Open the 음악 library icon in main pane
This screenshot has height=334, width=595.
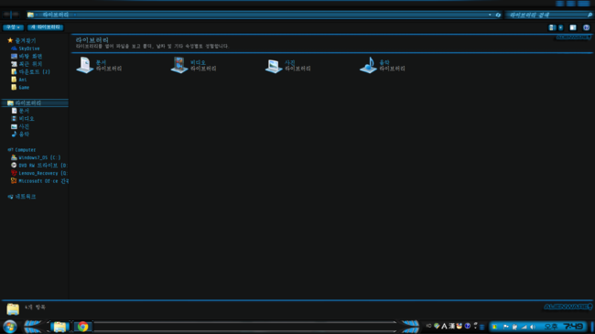pos(368,65)
